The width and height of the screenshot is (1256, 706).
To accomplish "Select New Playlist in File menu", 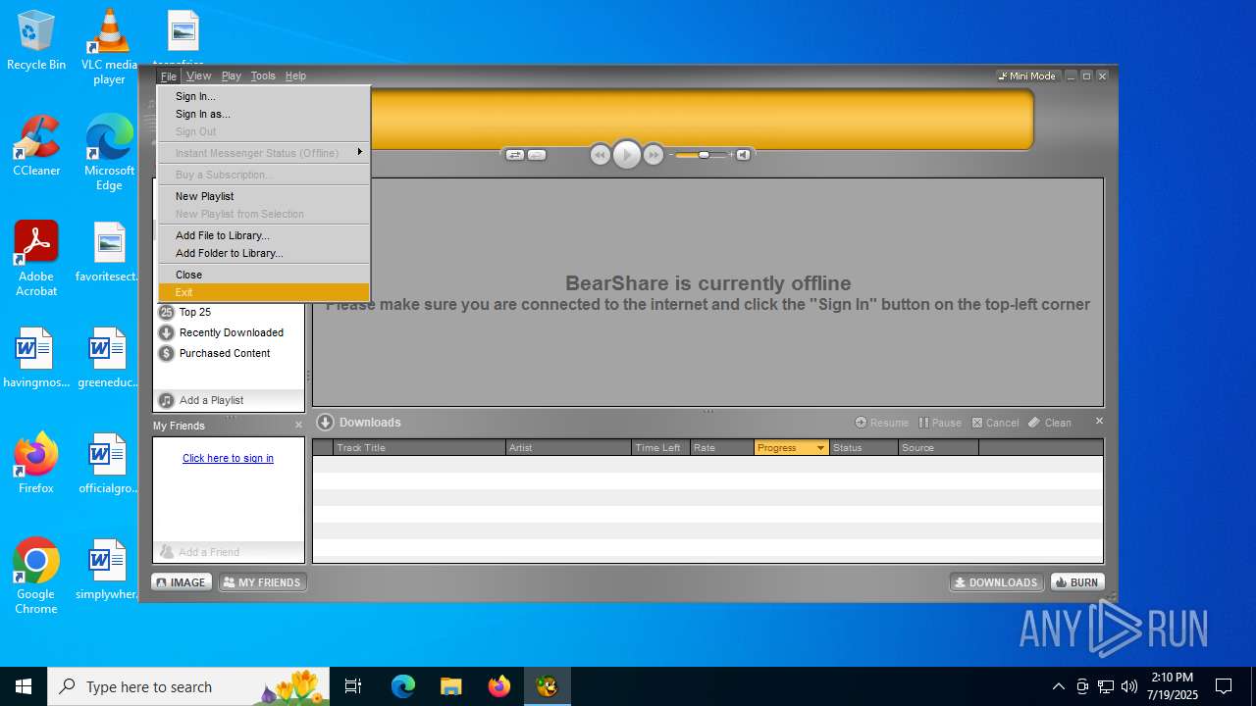I will [263, 196].
